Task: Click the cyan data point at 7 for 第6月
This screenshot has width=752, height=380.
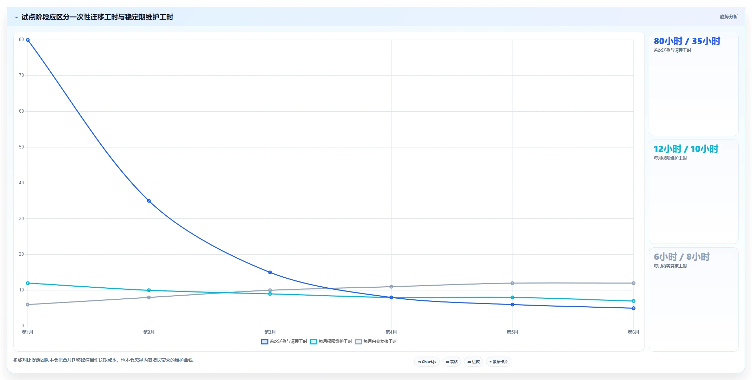Action: click(633, 301)
